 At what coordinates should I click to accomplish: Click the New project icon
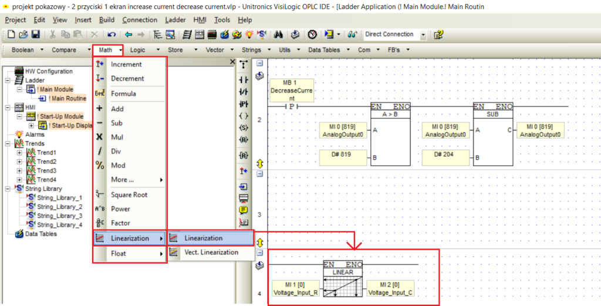[x=12, y=35]
